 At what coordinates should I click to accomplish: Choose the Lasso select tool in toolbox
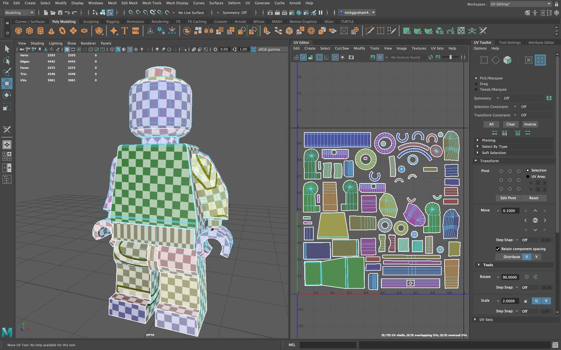tap(7, 60)
